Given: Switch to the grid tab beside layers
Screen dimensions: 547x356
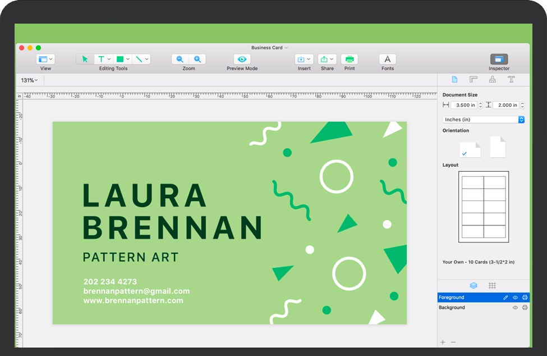Looking at the screenshot, I should 492,286.
